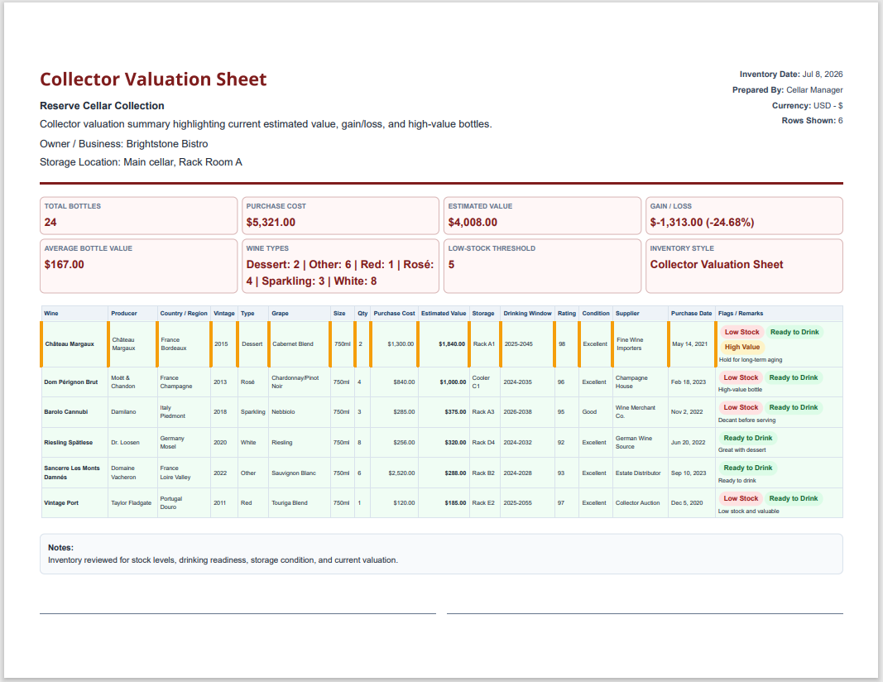Click the Vintage column header
The image size is (883, 682).
point(224,313)
